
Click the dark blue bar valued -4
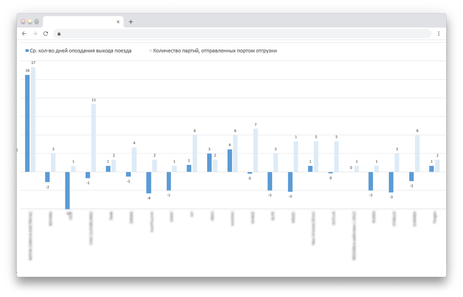tap(149, 183)
